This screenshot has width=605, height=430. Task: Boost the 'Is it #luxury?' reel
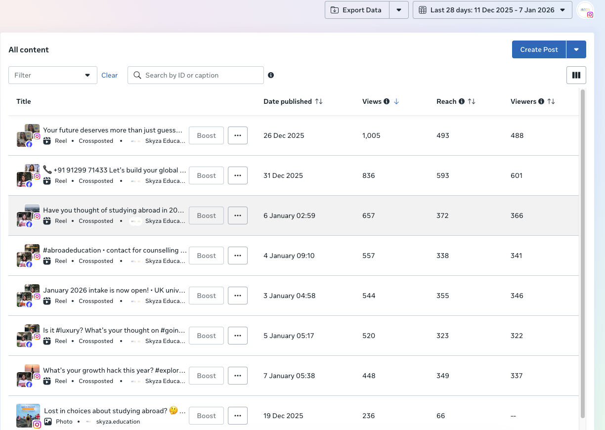207,336
